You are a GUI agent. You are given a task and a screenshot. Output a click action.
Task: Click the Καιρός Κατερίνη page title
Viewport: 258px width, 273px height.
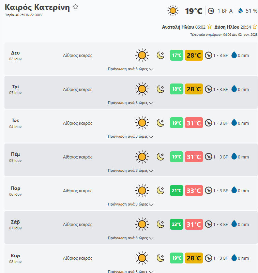(x=37, y=7)
